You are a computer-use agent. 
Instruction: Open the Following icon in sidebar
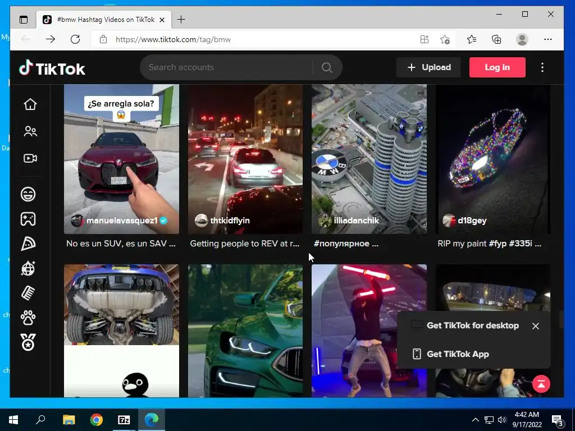click(30, 131)
